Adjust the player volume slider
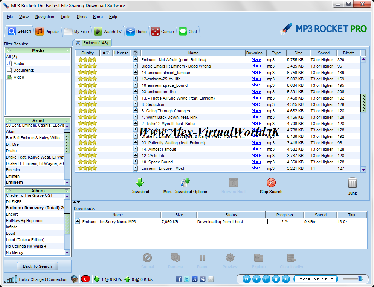 [x=353, y=279]
